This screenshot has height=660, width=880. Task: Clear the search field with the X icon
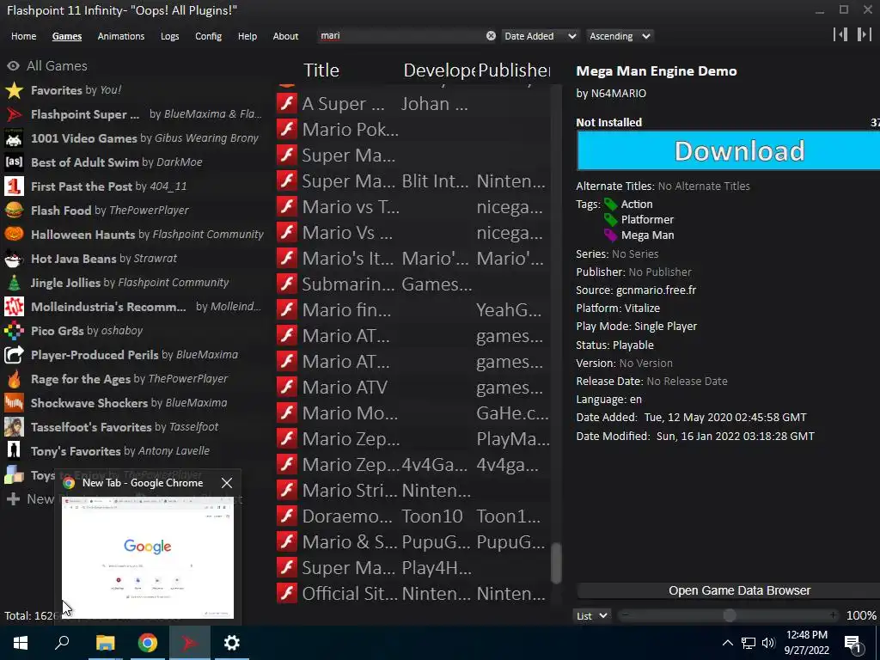pos(491,36)
